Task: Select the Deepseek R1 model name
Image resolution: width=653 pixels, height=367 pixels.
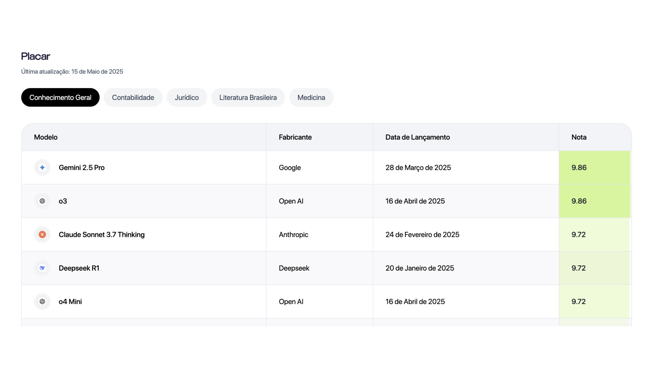Action: point(79,268)
